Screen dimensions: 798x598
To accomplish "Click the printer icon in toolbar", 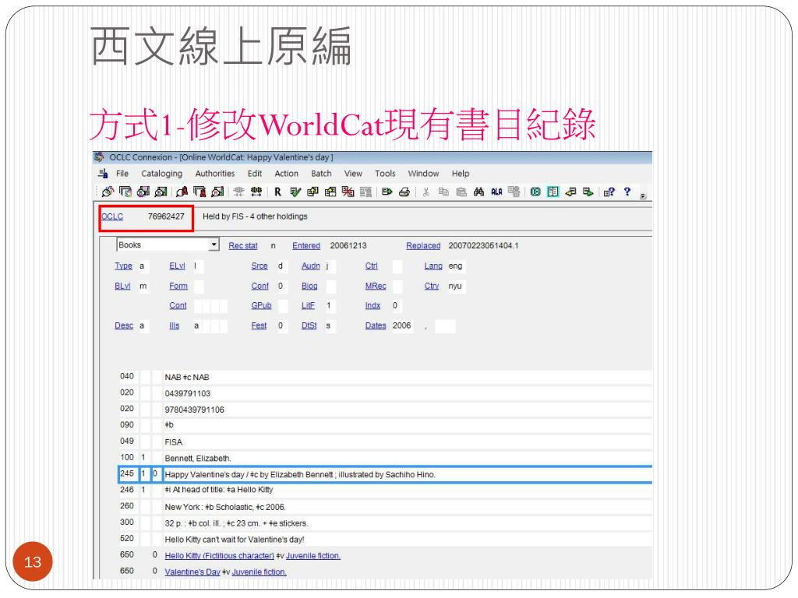I will [x=404, y=192].
